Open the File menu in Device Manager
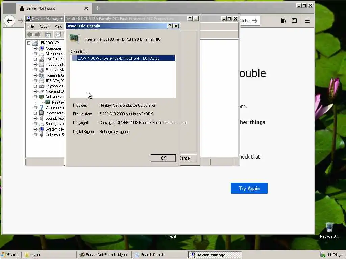 [31, 26]
